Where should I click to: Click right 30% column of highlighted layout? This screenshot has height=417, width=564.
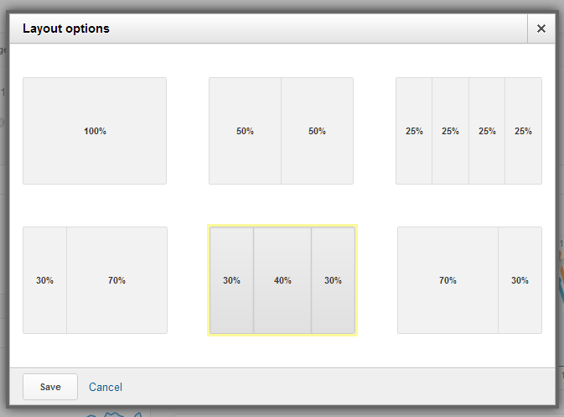click(x=333, y=280)
